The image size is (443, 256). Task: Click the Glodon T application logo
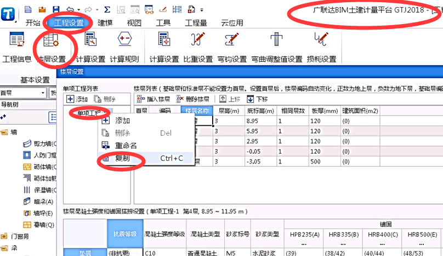(x=8, y=14)
